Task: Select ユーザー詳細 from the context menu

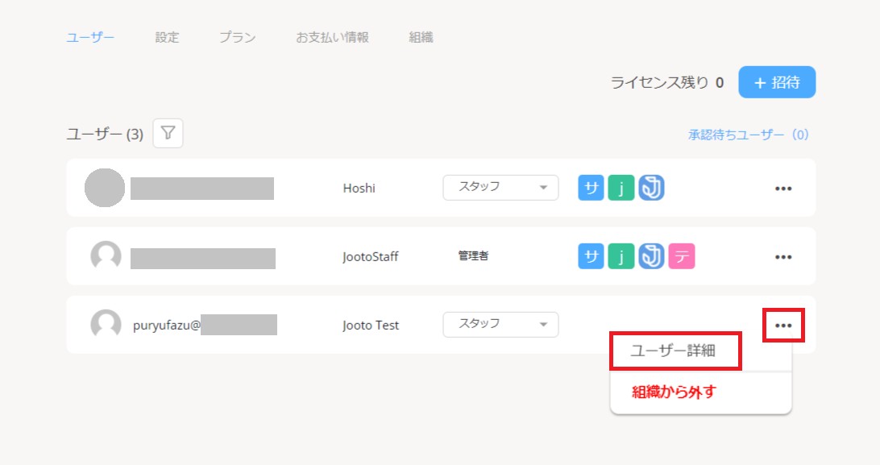Action: [675, 351]
